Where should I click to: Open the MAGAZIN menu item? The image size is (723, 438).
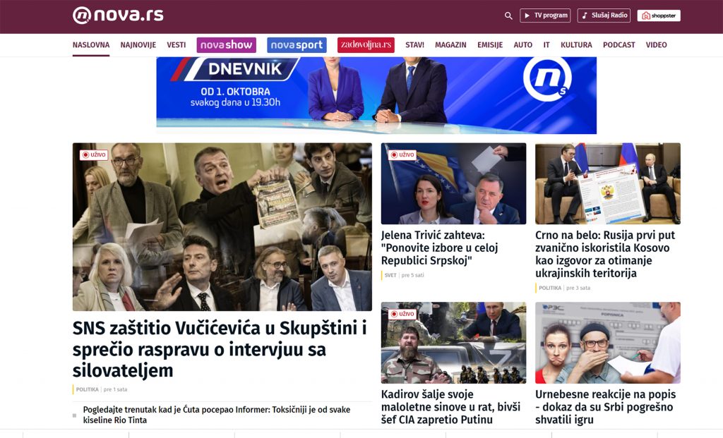450,45
